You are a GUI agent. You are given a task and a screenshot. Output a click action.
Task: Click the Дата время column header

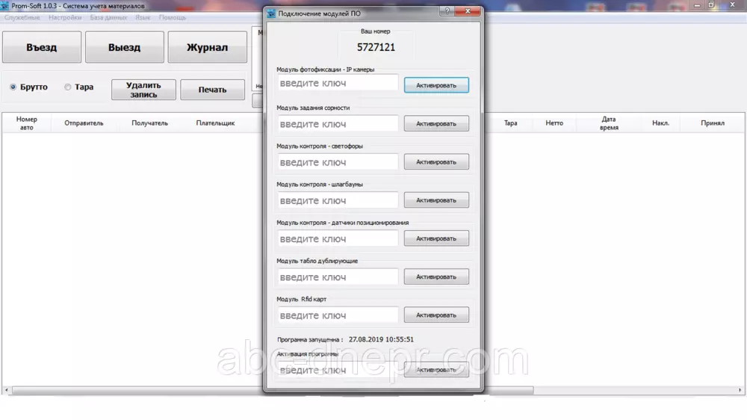tap(608, 123)
